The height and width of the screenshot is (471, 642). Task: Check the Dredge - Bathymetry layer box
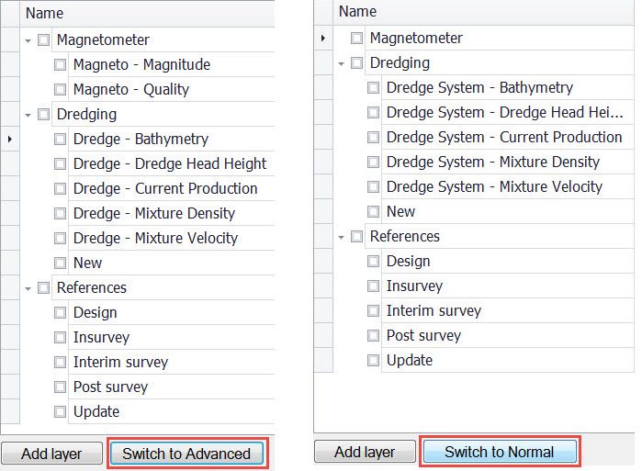point(61,140)
